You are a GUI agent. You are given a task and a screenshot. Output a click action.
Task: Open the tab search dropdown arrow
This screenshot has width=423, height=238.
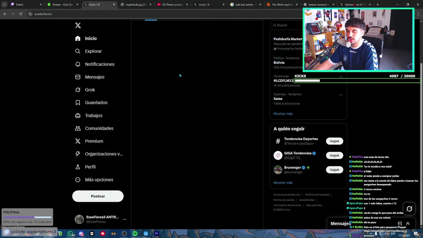tap(4, 5)
